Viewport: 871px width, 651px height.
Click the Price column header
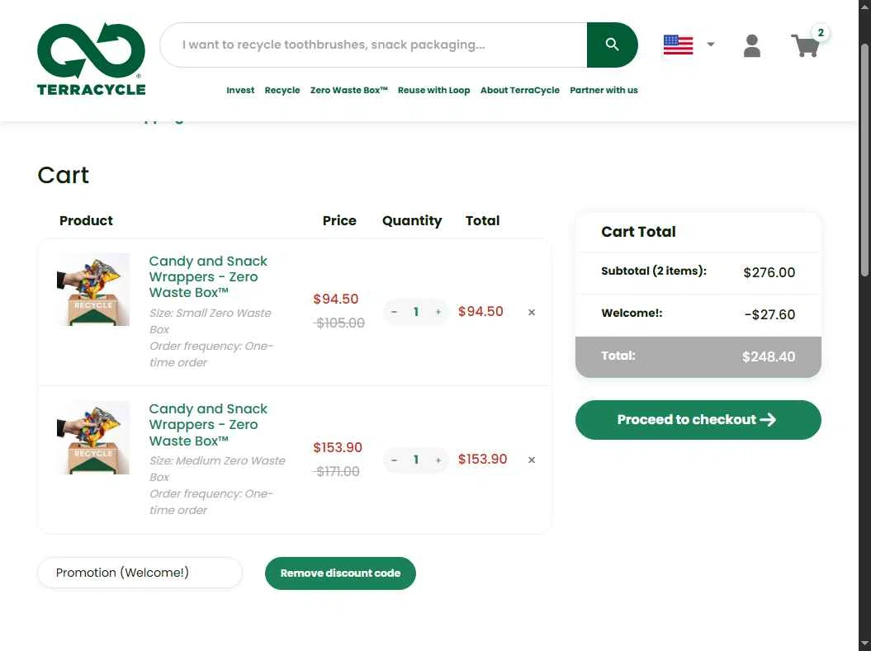[339, 221]
